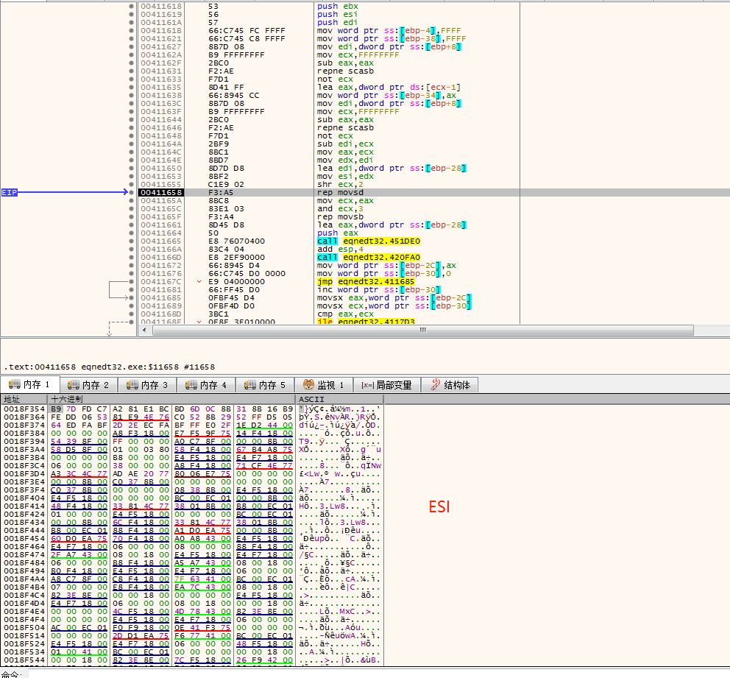Select memory row address 0018F454
Image resolution: width=730 pixels, height=678 pixels.
coord(24,539)
